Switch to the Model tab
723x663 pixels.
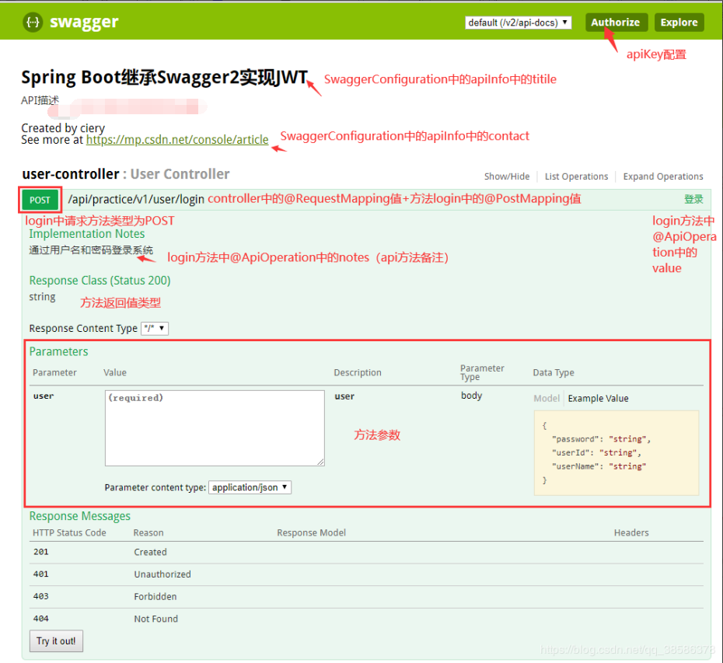click(x=546, y=398)
